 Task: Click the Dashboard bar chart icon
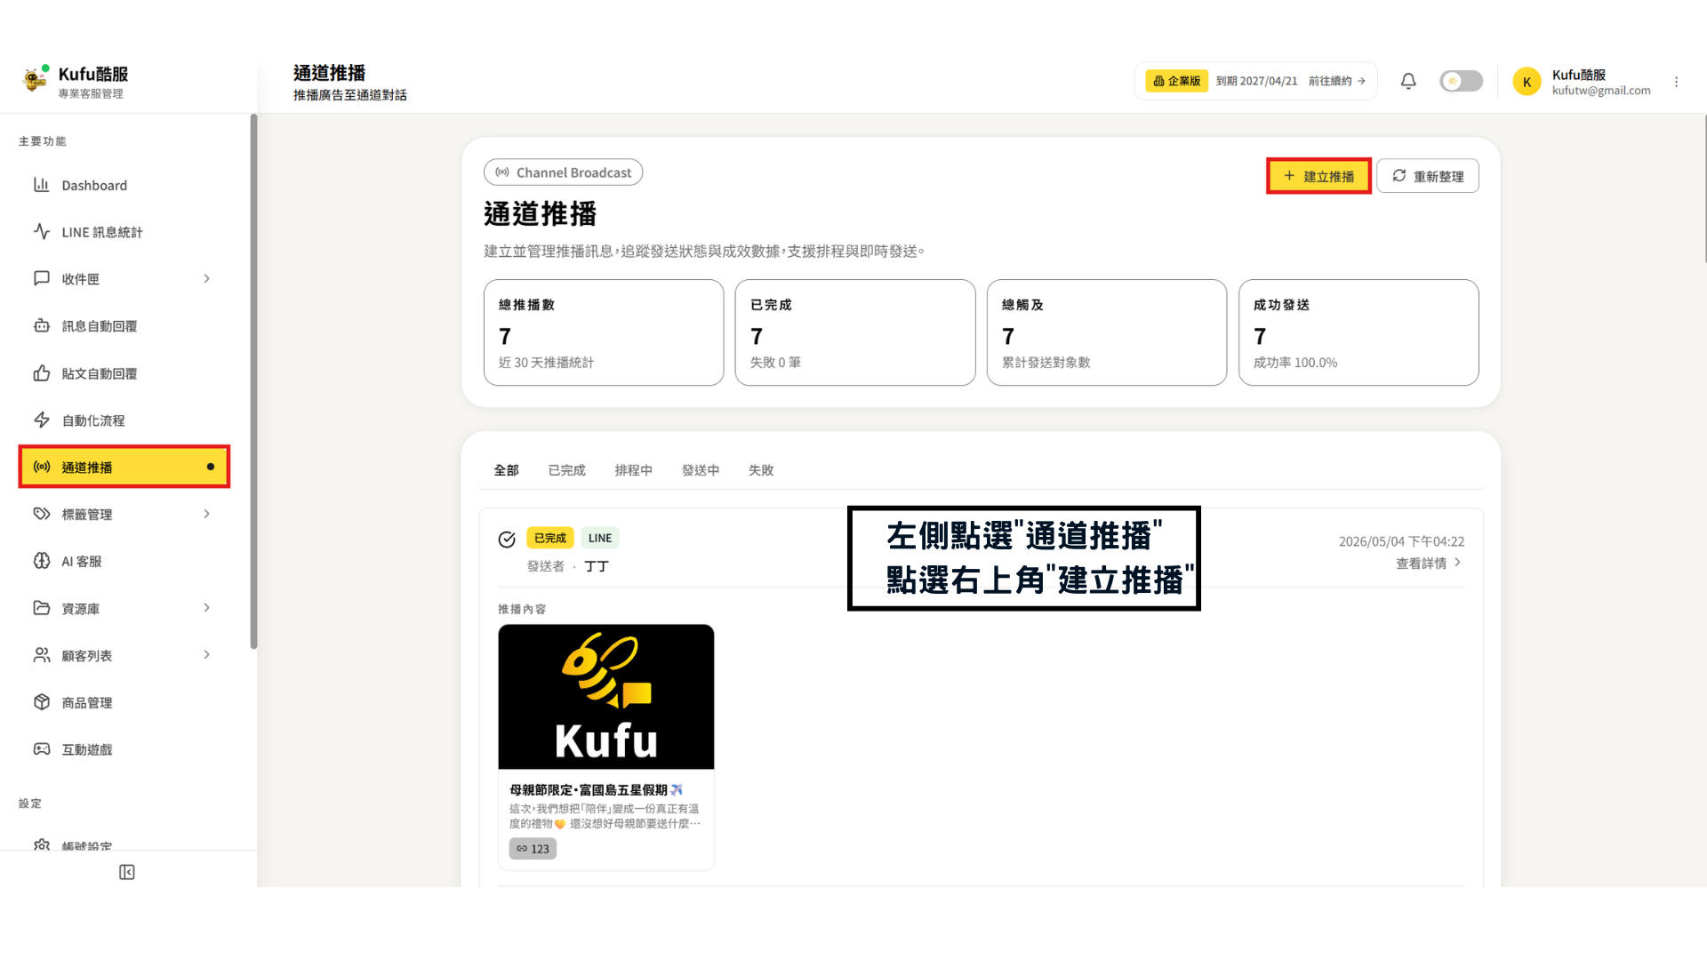pos(41,185)
